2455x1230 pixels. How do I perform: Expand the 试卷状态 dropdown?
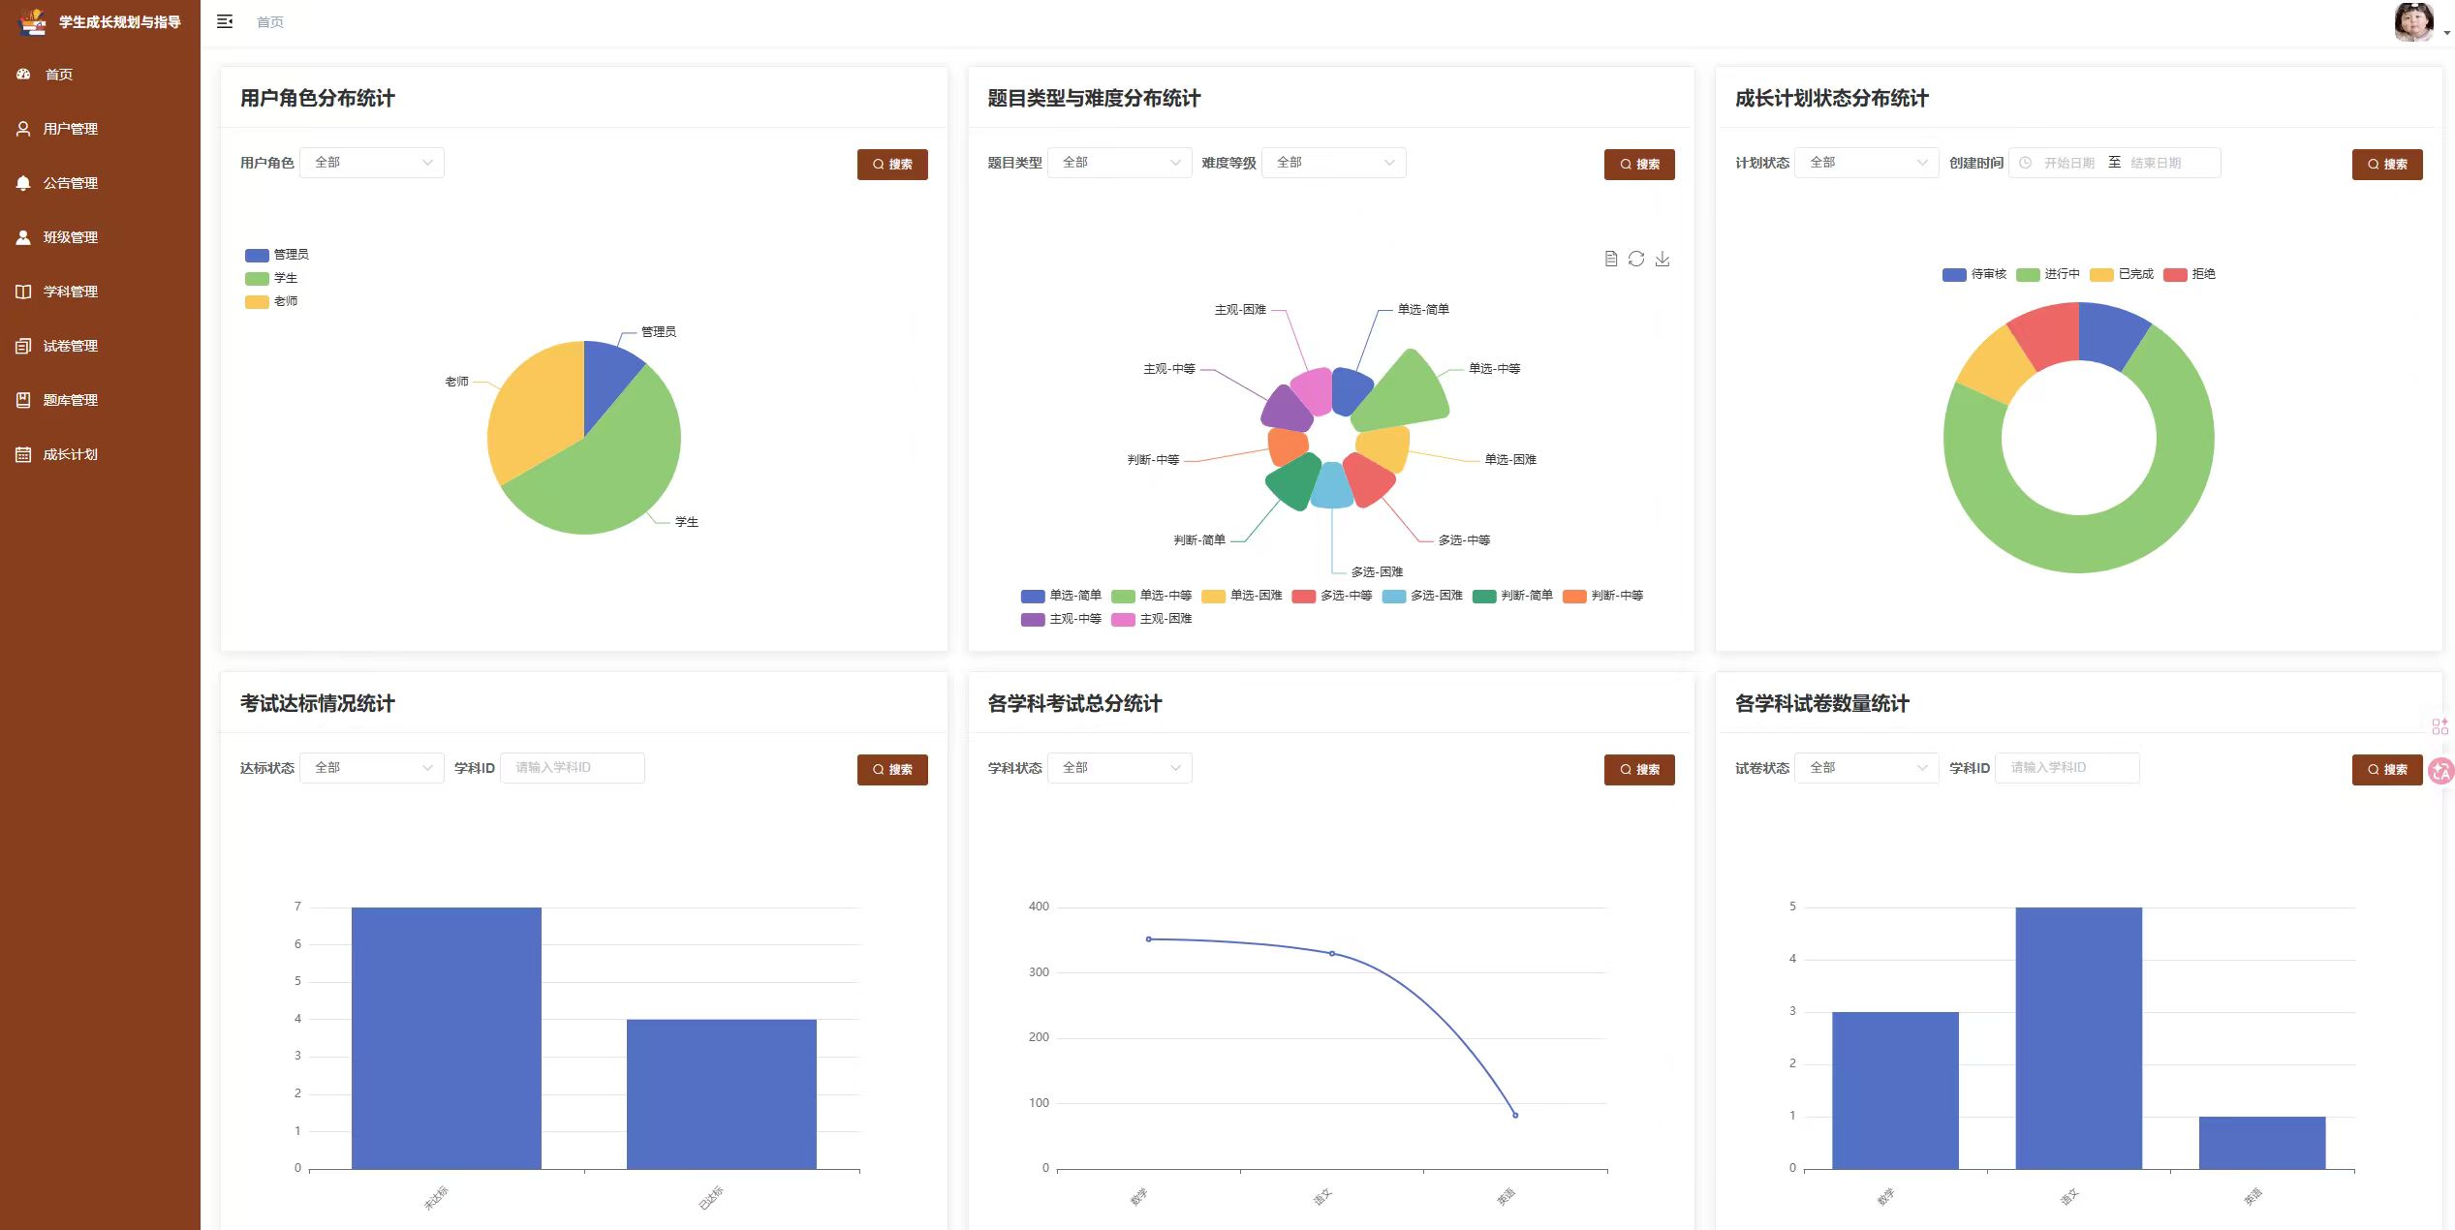pyautogui.click(x=1867, y=768)
